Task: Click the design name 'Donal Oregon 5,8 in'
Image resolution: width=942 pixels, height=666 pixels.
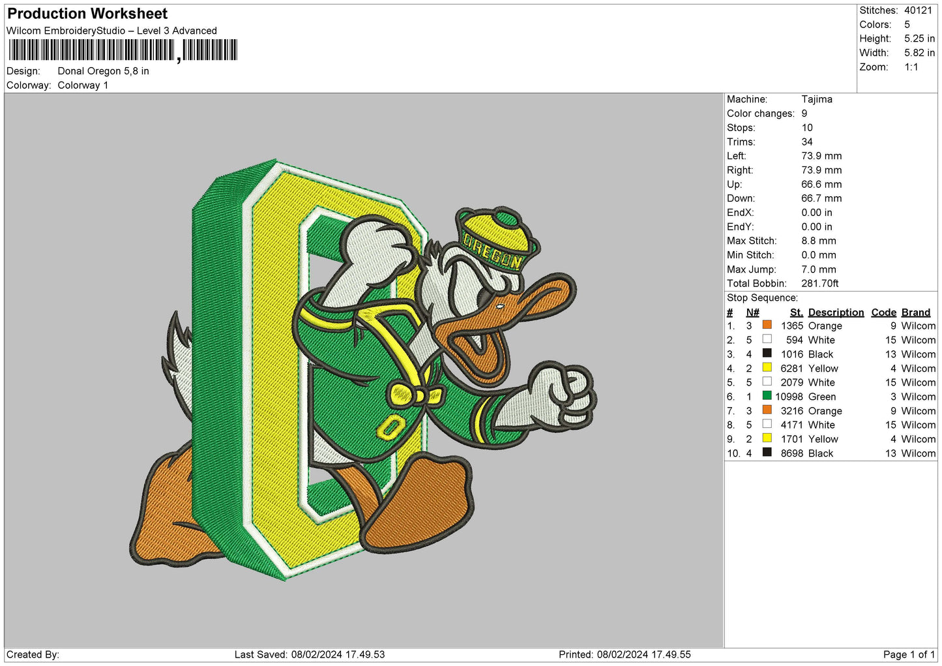Action: 103,71
